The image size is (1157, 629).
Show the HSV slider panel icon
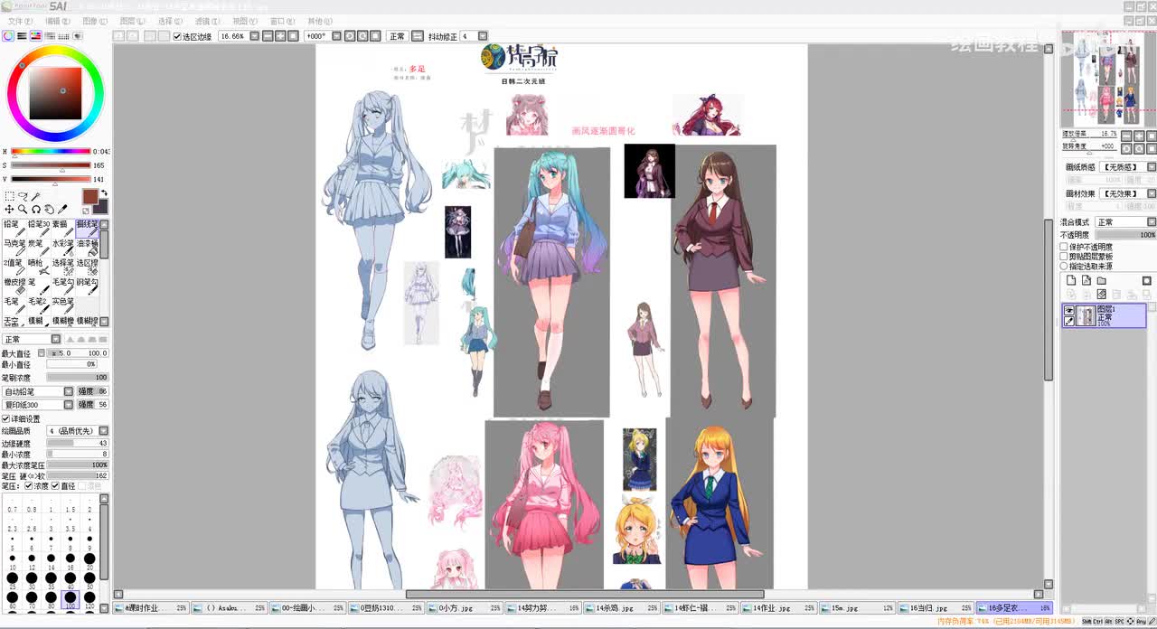(x=35, y=36)
